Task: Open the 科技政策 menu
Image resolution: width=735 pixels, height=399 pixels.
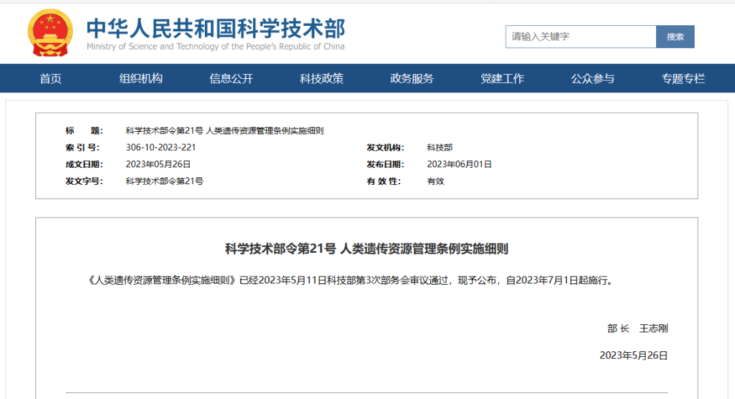Action: [x=322, y=79]
